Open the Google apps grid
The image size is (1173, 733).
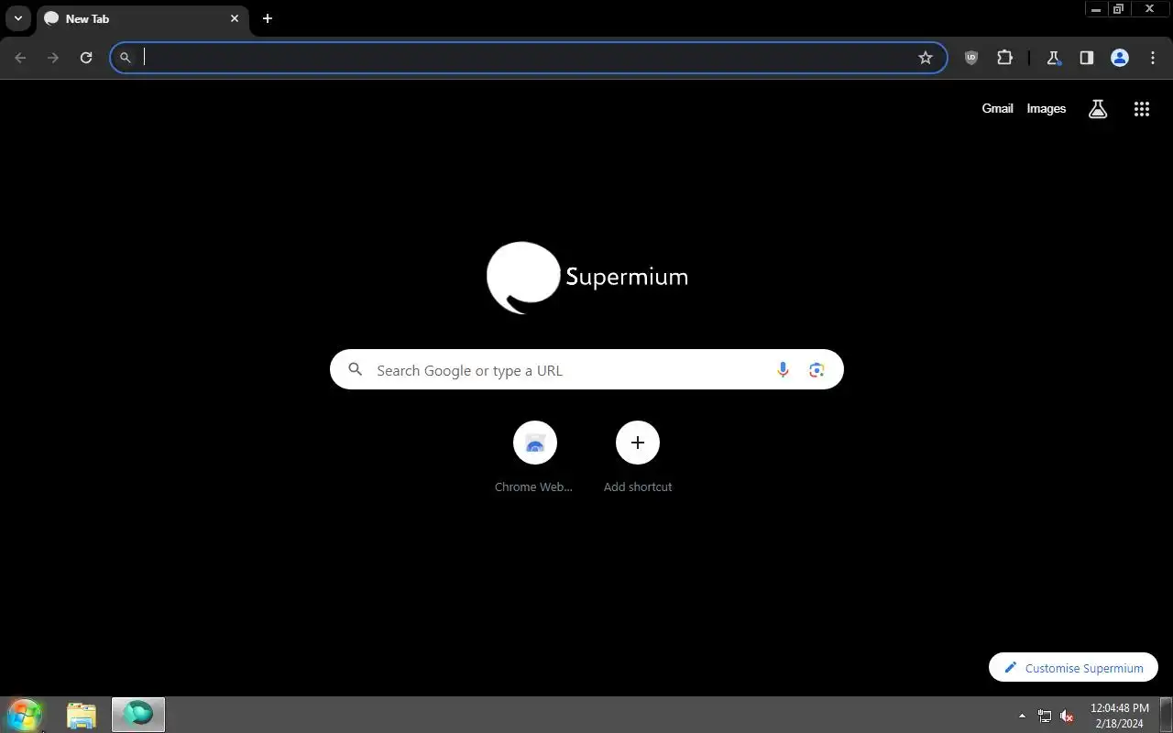1142,109
